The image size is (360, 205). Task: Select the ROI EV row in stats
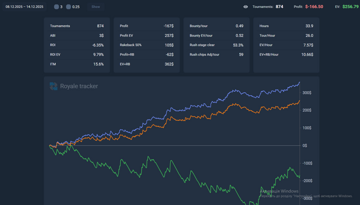click(x=77, y=54)
